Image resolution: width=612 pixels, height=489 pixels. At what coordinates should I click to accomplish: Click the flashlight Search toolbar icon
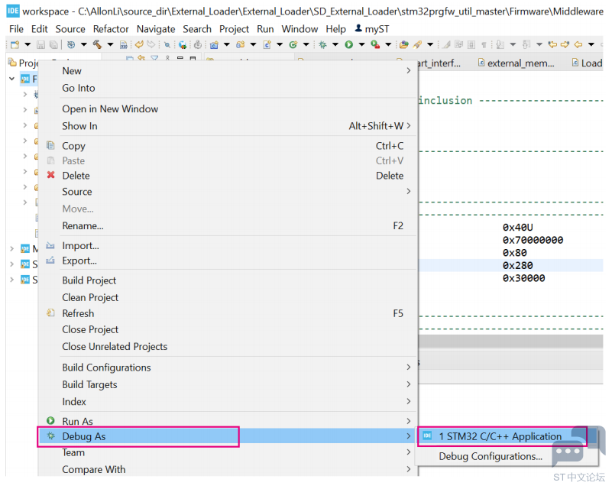[x=417, y=44]
